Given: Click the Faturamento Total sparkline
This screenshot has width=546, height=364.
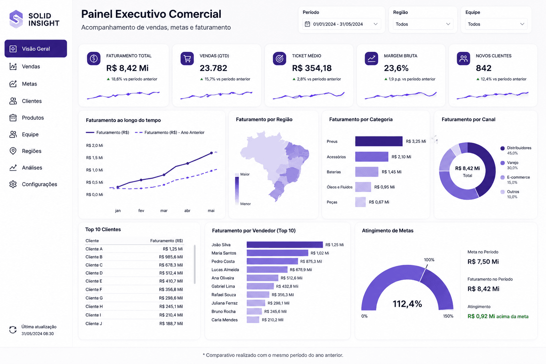Looking at the screenshot, I should point(123,95).
